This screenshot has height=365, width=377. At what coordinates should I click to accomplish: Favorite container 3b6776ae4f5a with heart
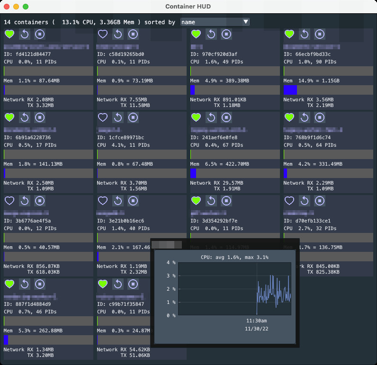pyautogui.click(x=9, y=201)
